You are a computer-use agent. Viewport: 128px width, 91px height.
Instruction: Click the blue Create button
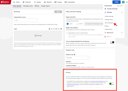(116, 2)
